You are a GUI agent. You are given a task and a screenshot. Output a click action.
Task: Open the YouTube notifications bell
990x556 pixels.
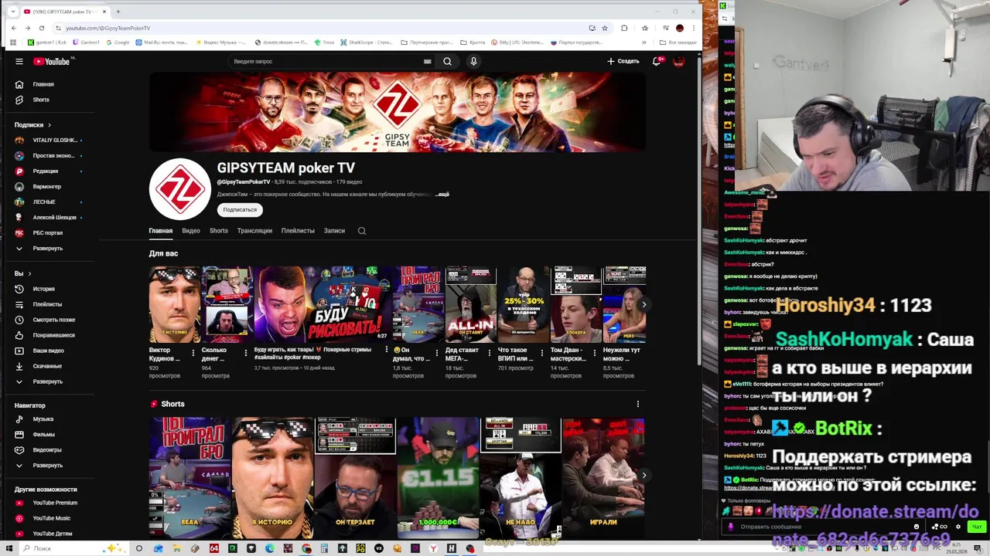[x=657, y=61]
